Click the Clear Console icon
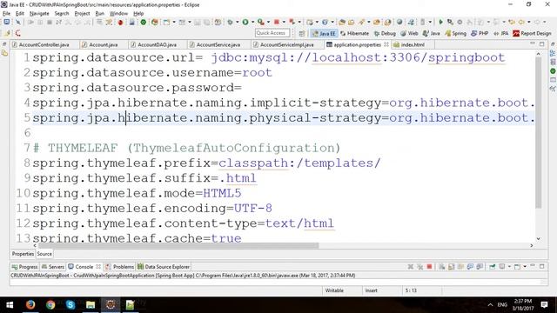Screen dimensions: 557x313 click(441, 267)
